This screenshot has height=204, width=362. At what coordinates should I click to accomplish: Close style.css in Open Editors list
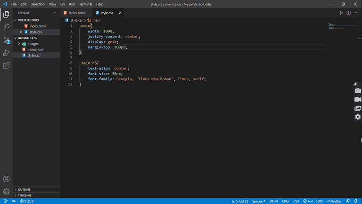(x=21, y=32)
